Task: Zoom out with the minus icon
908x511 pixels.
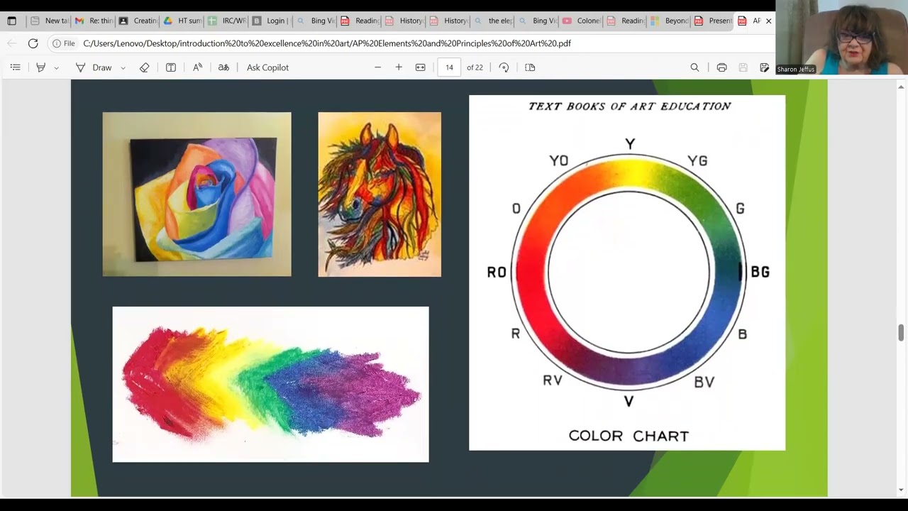Action: (377, 67)
